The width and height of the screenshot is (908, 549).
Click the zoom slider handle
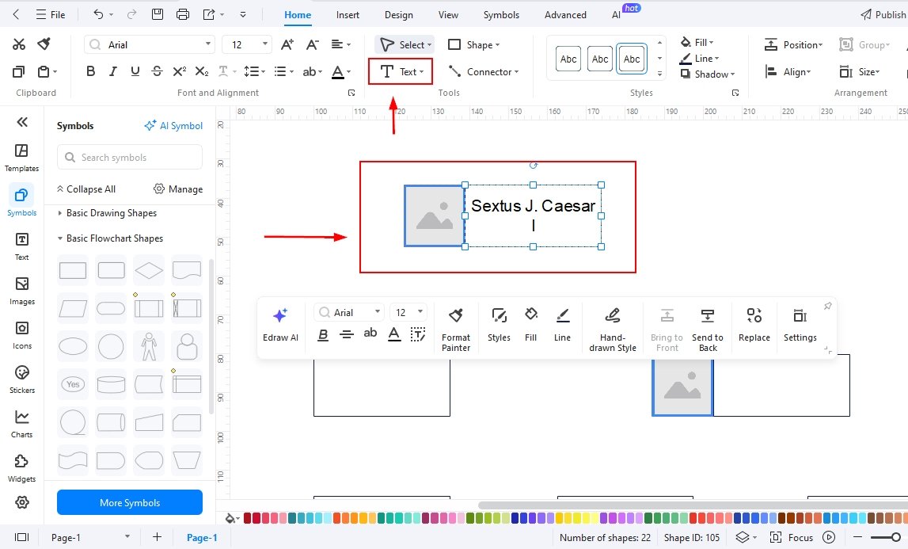896,537
